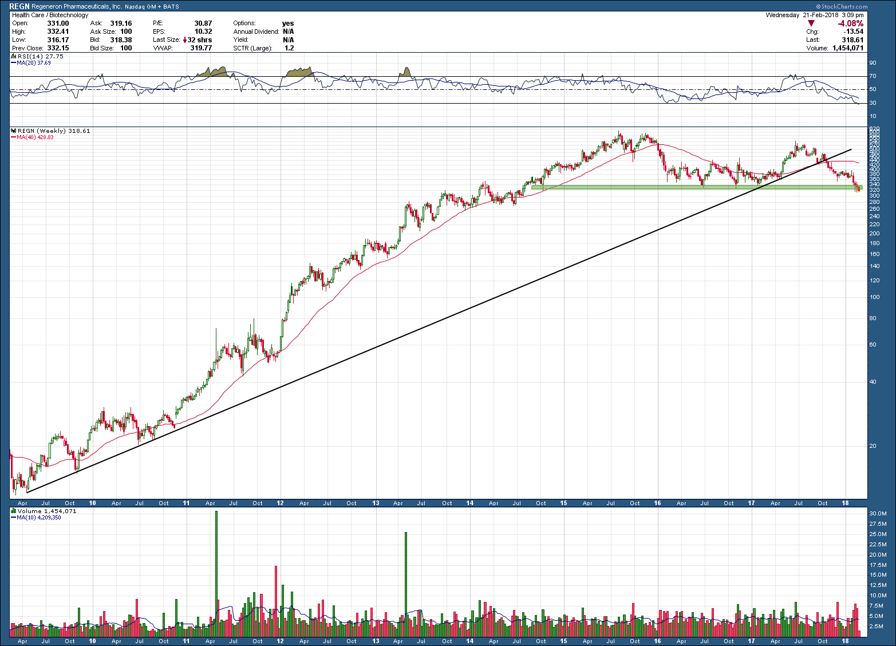Click the tall green volume bar in April 2013
This screenshot has height=646, width=896.
coord(405,584)
